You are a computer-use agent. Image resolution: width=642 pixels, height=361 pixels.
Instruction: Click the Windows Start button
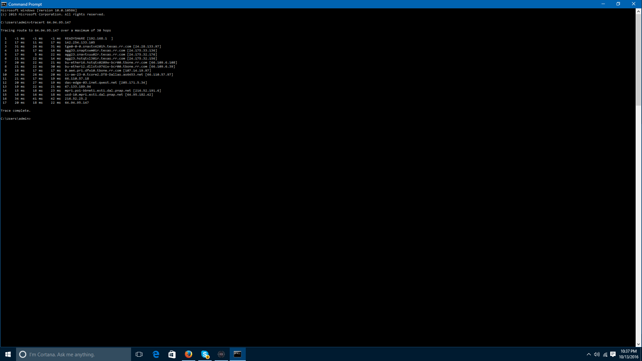(x=8, y=354)
